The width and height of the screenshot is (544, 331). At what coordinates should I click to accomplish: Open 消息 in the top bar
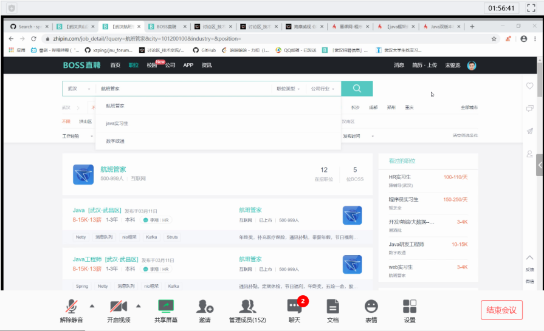(x=399, y=65)
